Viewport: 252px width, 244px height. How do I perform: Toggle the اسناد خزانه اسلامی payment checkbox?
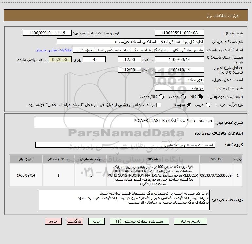point(159,105)
